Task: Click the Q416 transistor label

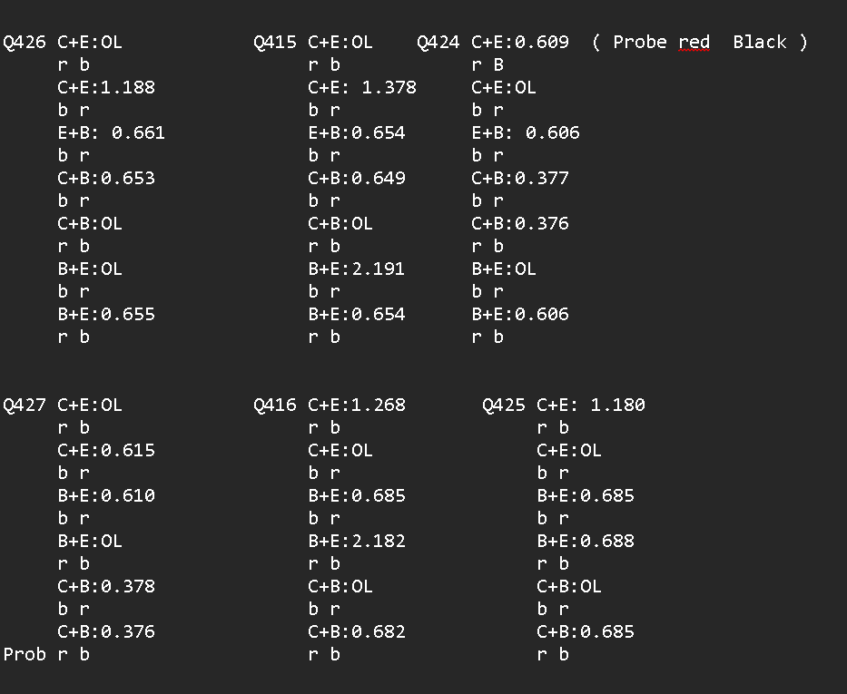Action: [275, 405]
